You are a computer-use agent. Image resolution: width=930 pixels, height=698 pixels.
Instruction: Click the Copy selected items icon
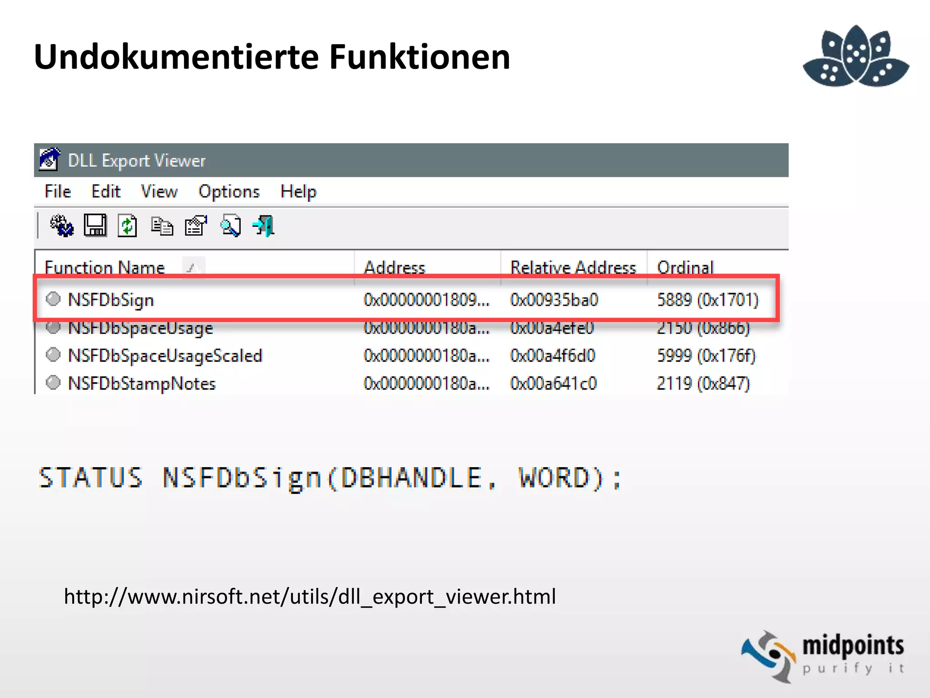pos(162,226)
